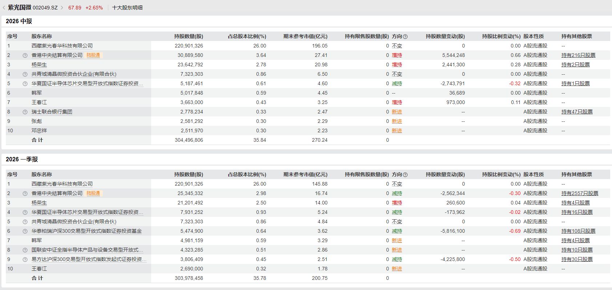Click the 持有10只股票 link
Screen dimensions: 612x290
[577, 250]
